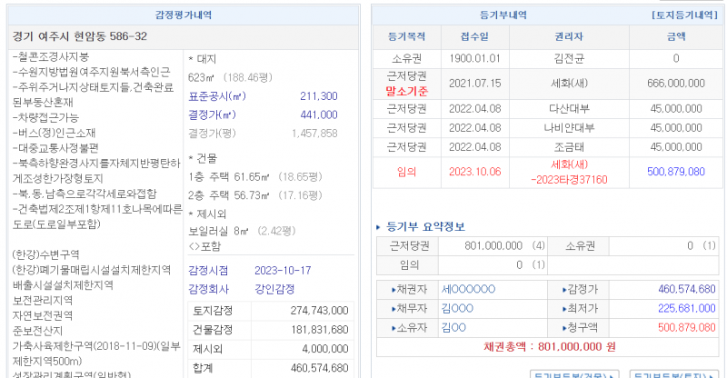Click the arrow bullet next to 채권자
The width and height of the screenshot is (727, 378).
393,290
